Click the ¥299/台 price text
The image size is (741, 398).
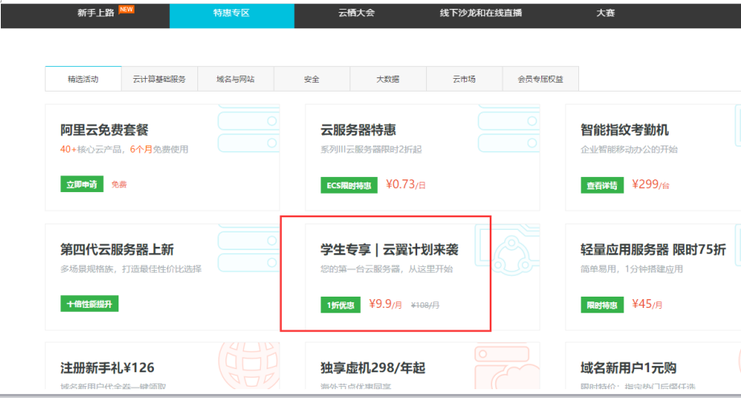point(650,184)
